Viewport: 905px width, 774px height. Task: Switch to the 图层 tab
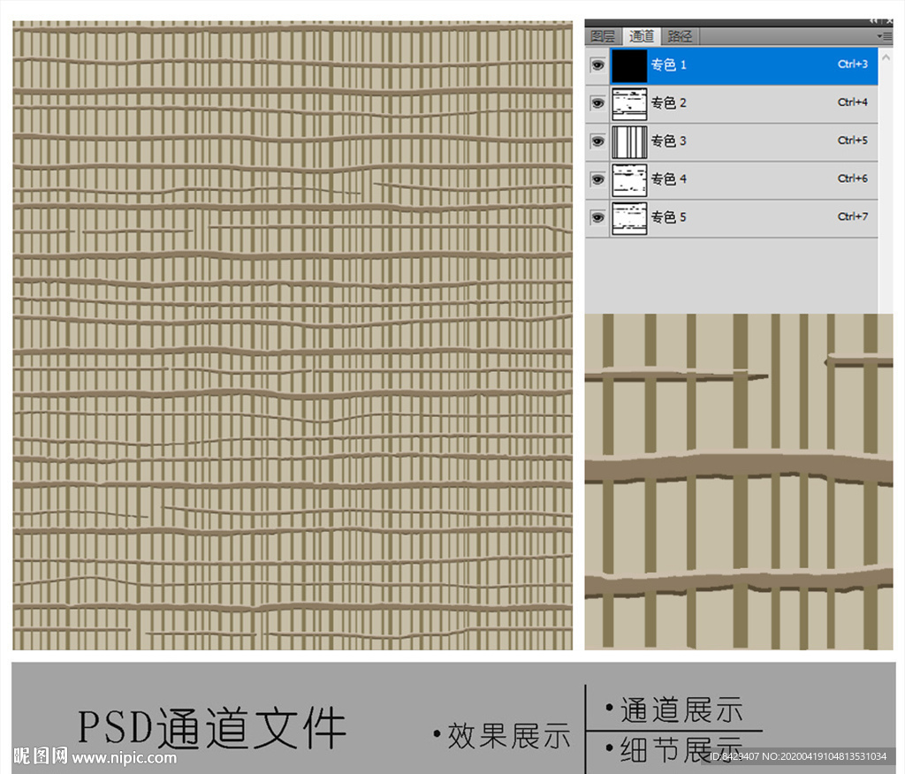[603, 36]
